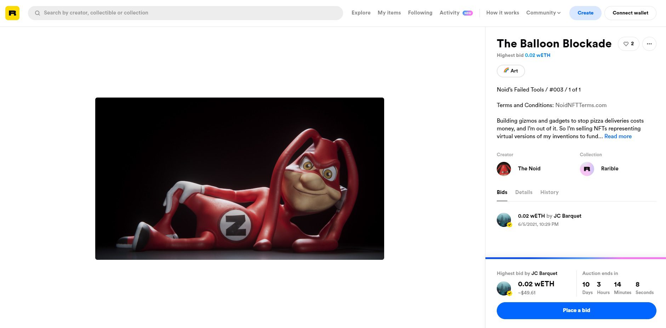
Task: Switch to the Details tab
Action: click(524, 192)
